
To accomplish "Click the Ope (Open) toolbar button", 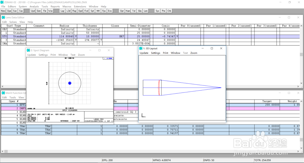I will (x=9, y=11).
